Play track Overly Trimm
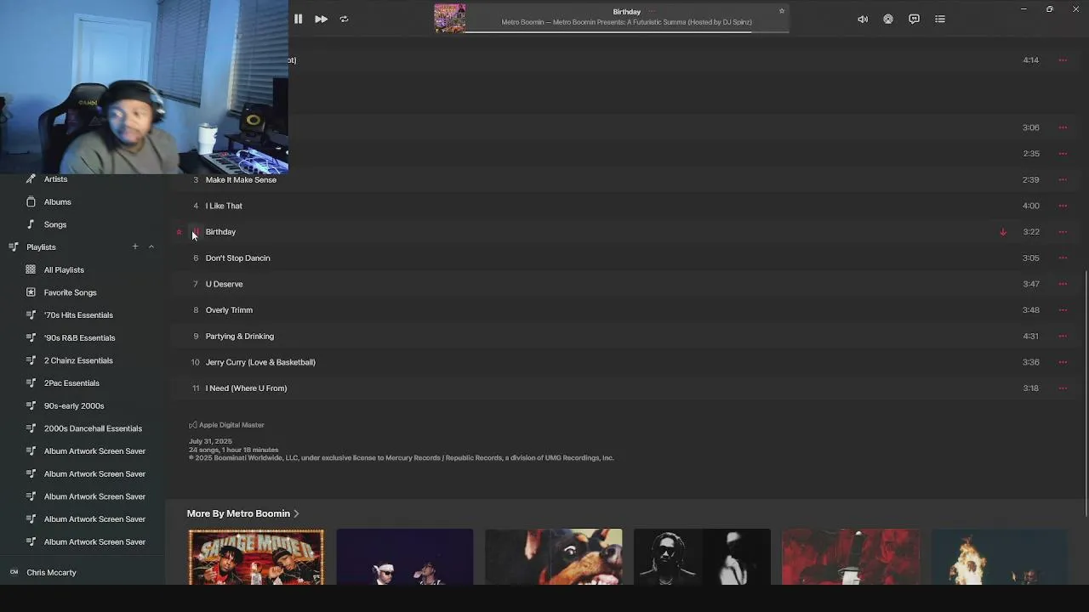Viewport: 1089px width, 612px height. click(x=229, y=310)
